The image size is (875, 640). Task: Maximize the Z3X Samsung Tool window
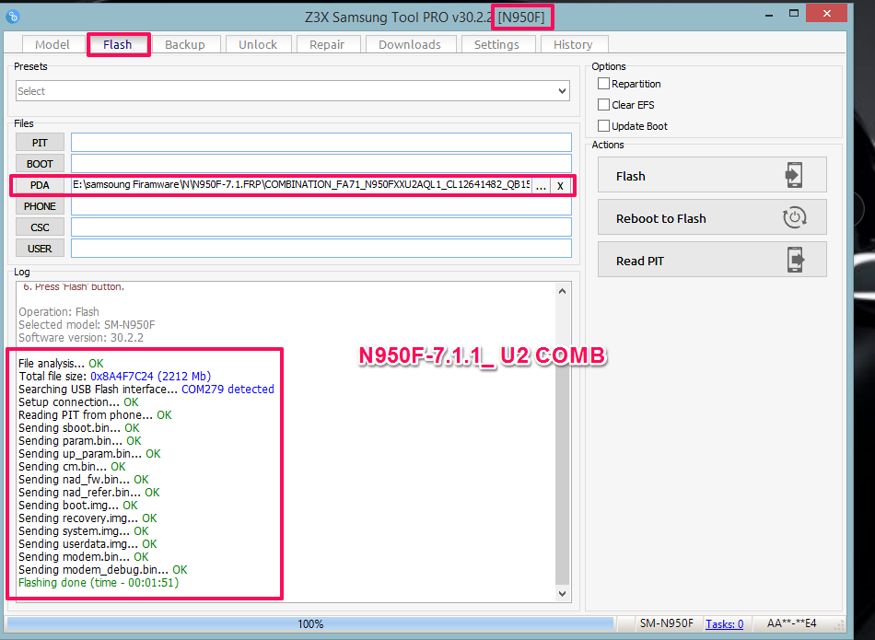794,14
